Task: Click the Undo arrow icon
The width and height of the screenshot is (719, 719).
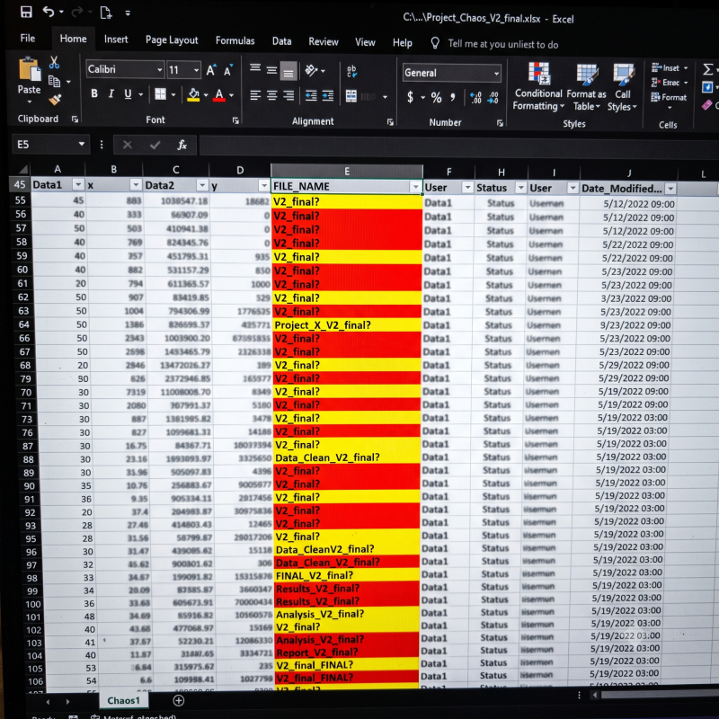Action: pyautogui.click(x=49, y=12)
